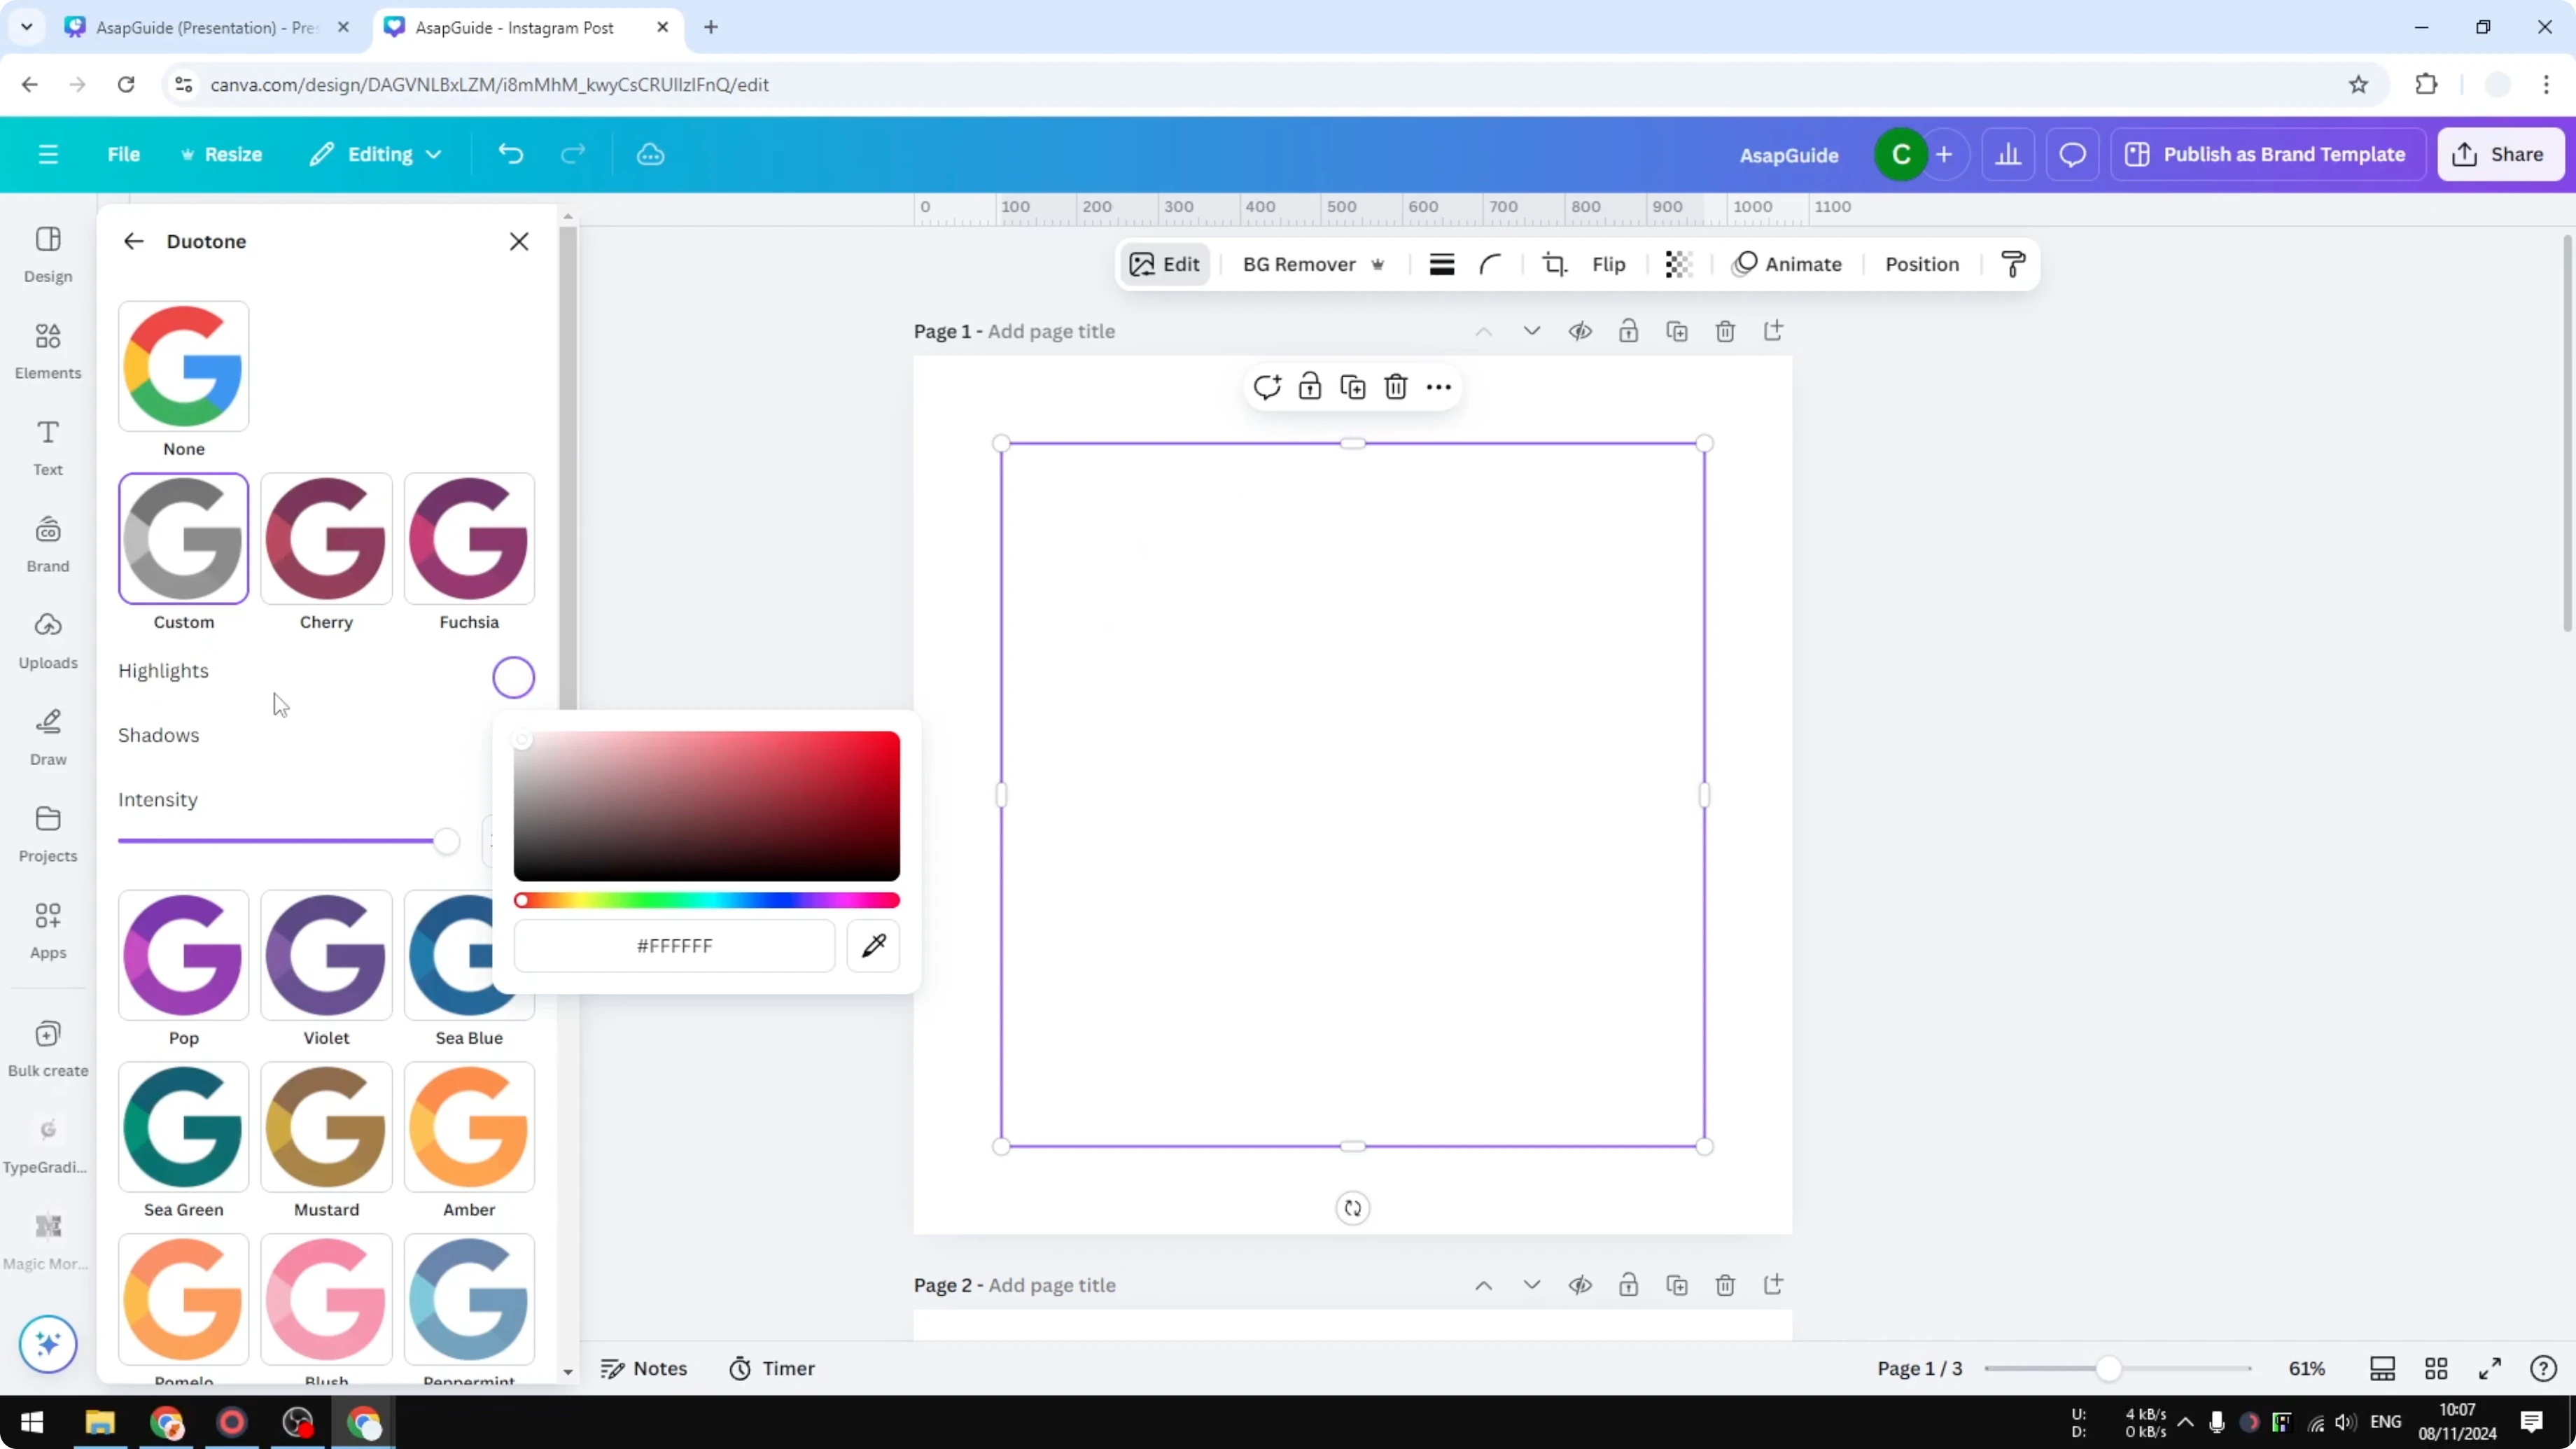Switch to the Draw panel
The height and width of the screenshot is (1449, 2576).
pos(47,737)
